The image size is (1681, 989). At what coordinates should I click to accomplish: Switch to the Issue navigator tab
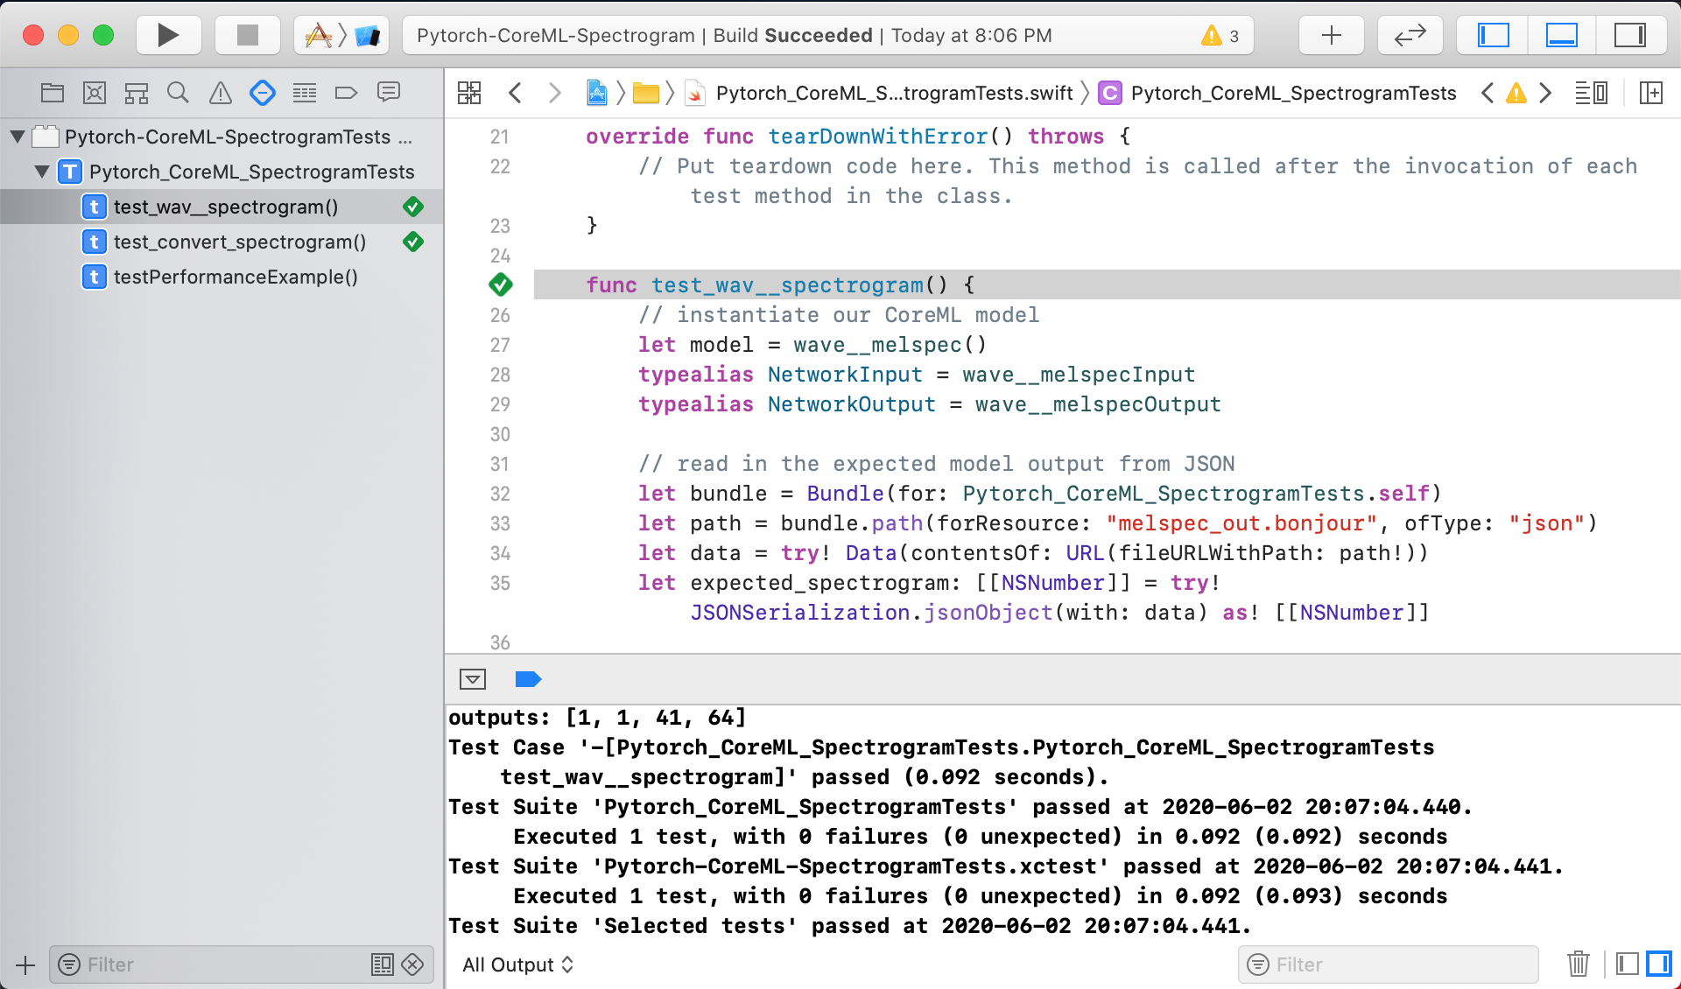pyautogui.click(x=221, y=93)
